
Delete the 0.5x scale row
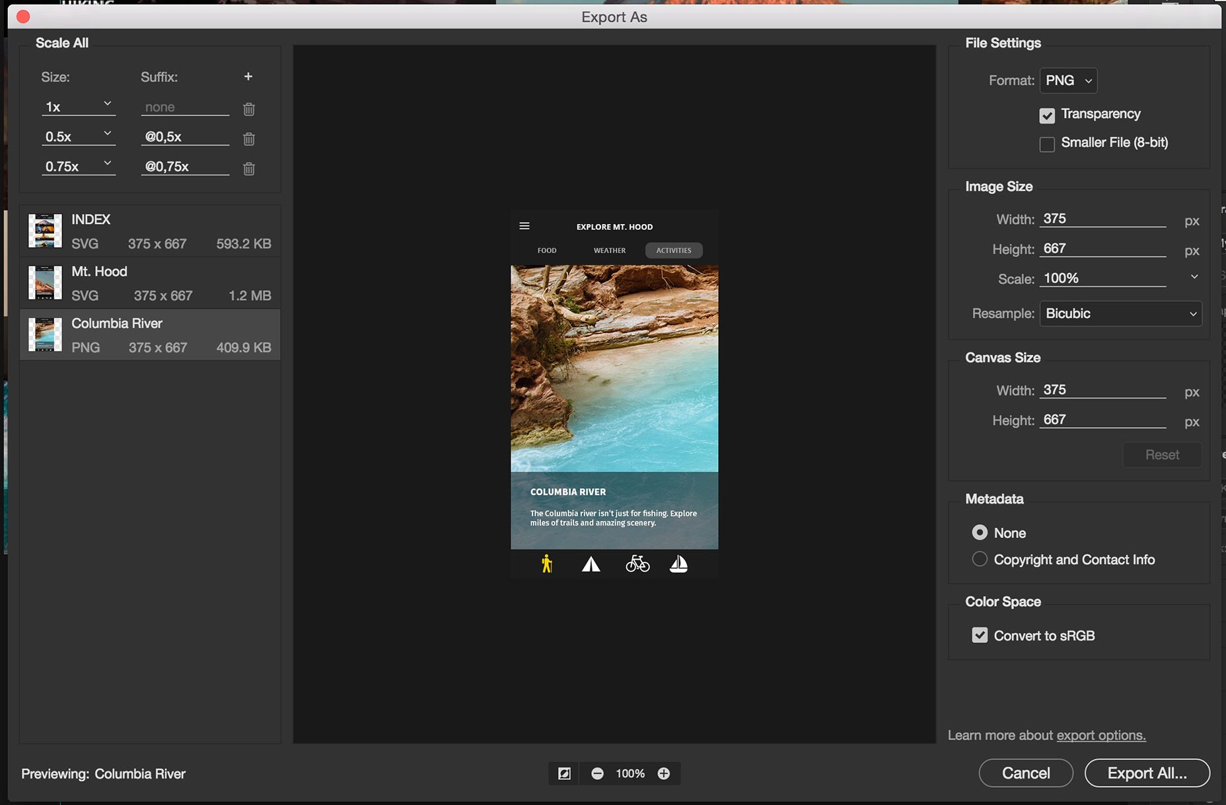pos(249,139)
